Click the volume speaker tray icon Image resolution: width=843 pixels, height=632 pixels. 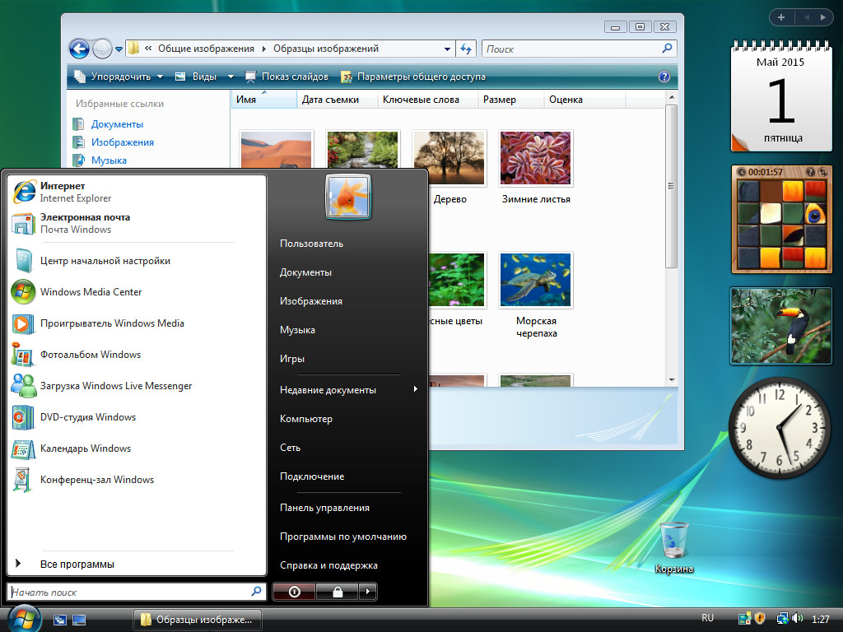(798, 619)
